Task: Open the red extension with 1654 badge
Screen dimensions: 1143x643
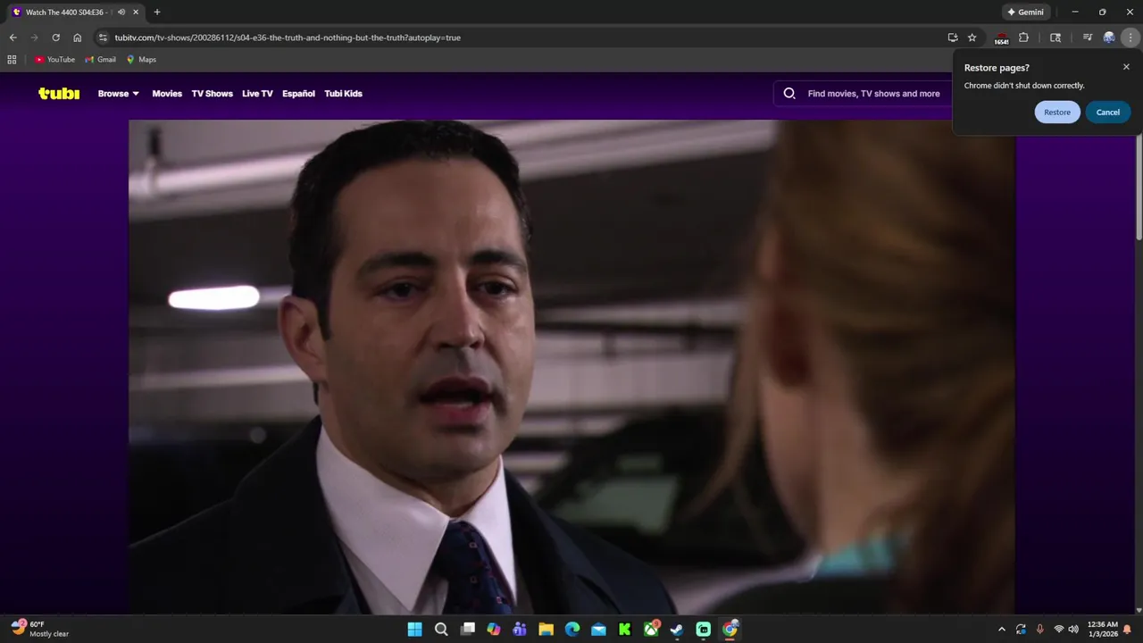Action: pyautogui.click(x=1001, y=38)
